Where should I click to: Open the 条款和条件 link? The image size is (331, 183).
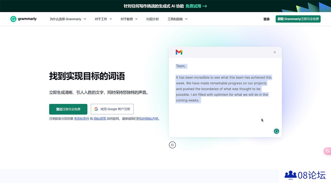[82, 119]
